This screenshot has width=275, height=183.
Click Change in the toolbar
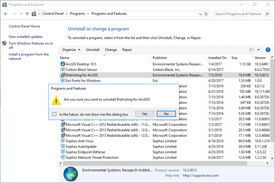111,50
